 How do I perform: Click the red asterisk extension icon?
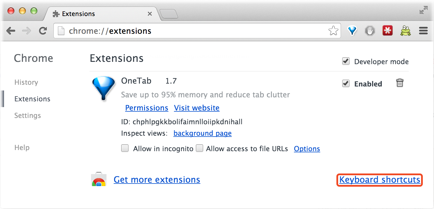[387, 31]
